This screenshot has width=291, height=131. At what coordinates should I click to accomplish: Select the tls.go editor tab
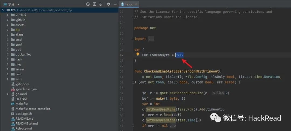(x=129, y=4)
